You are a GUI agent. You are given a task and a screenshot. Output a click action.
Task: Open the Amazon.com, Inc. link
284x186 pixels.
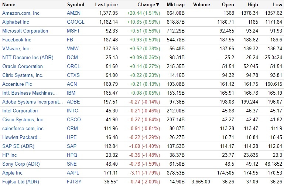[x=21, y=13]
